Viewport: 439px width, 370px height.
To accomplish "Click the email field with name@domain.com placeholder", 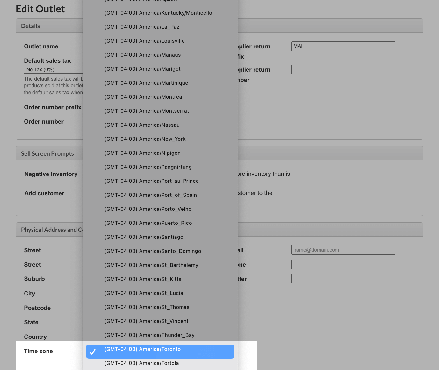I will pyautogui.click(x=343, y=250).
